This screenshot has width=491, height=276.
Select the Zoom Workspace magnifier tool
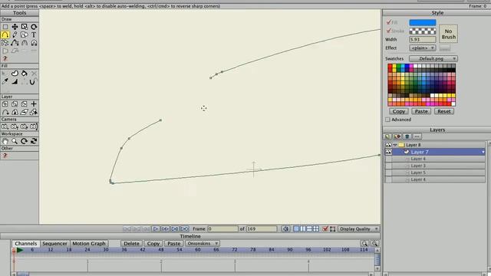tap(15, 141)
